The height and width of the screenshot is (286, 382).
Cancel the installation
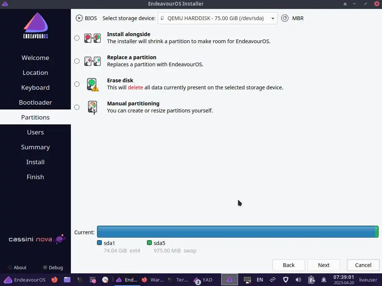pos(363,265)
